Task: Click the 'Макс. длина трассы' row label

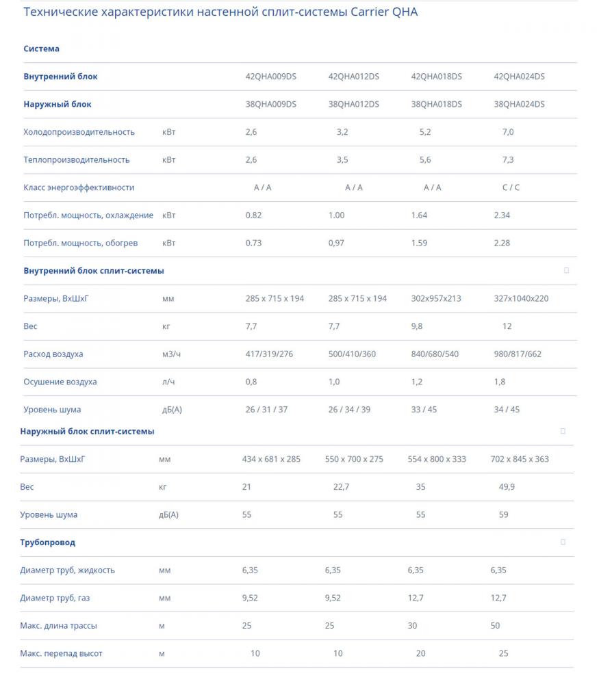Action: click(58, 626)
